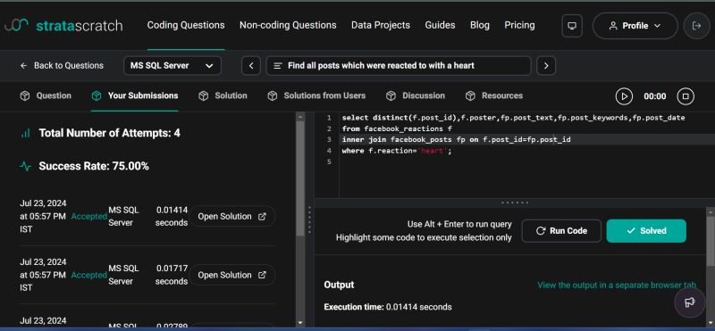Open the MS SQL Server language dropdown
The image size is (715, 331).
click(172, 65)
